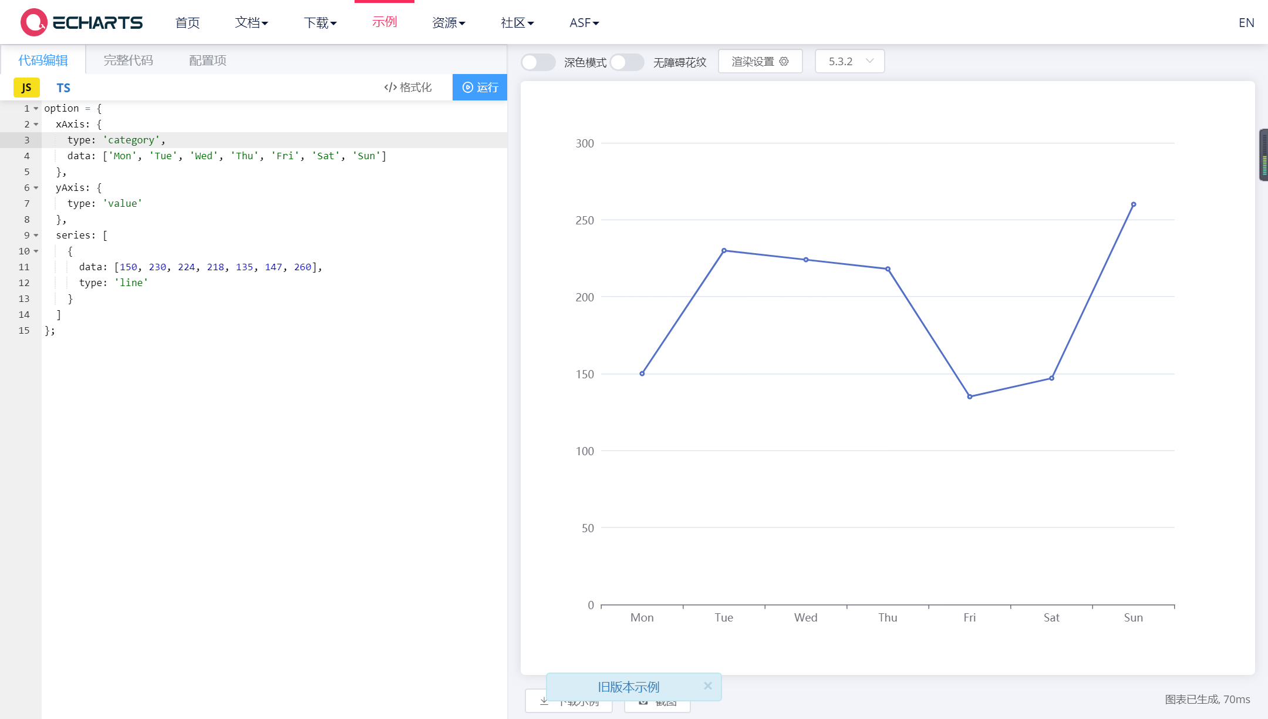This screenshot has height=719, width=1268.
Task: Enable the accessibility pattern switch
Action: pyautogui.click(x=627, y=62)
